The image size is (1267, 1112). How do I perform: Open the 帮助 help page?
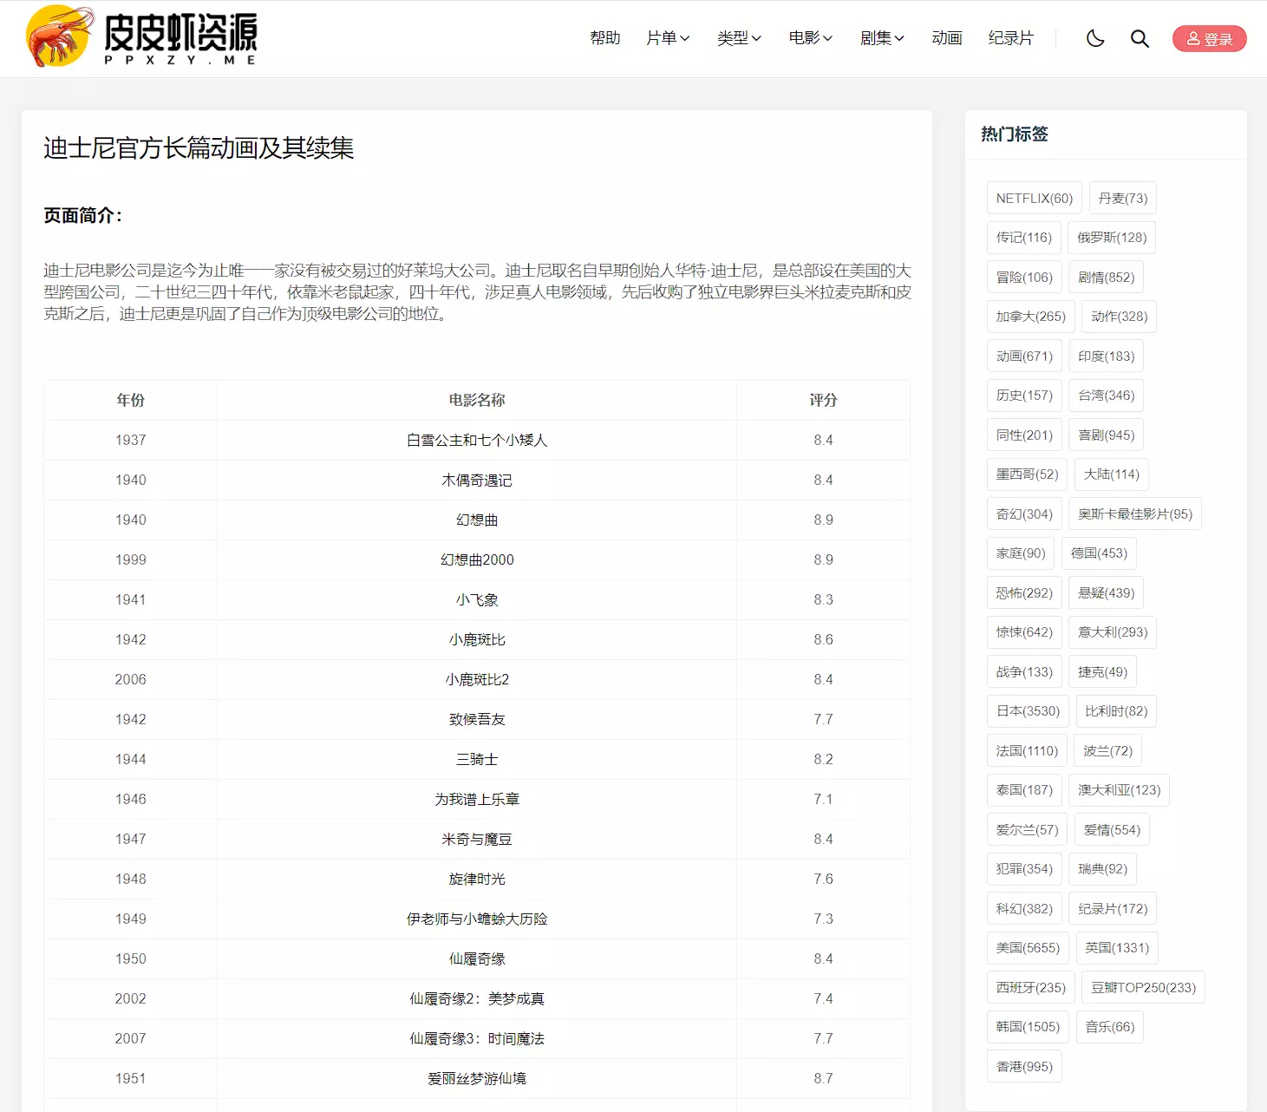(x=604, y=38)
